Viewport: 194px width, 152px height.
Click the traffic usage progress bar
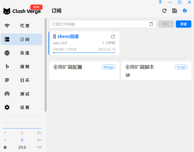tap(84, 52)
